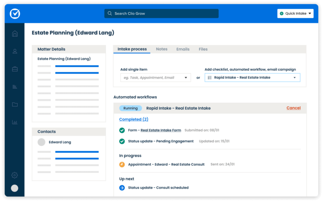Click the user avatar circle in sidebar

pyautogui.click(x=15, y=188)
